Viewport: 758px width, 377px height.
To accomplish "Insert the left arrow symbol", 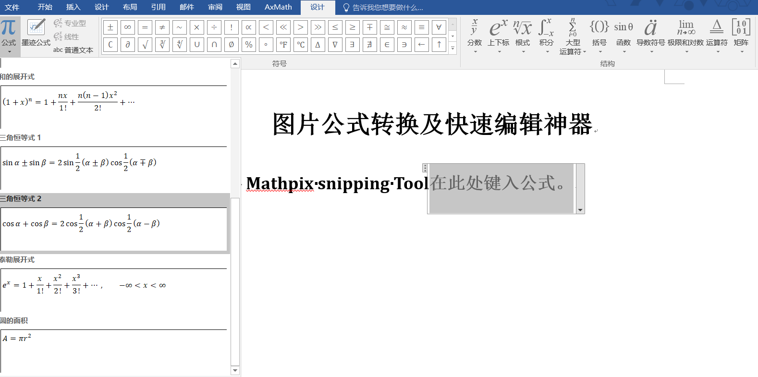I will click(422, 45).
